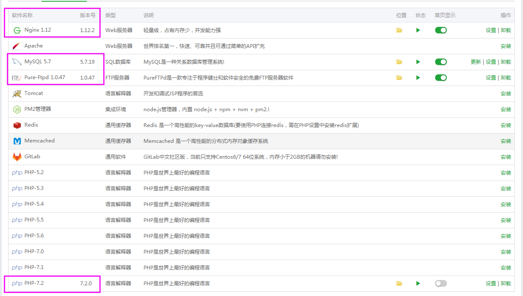Click 安装 to install PHP-5.6
This screenshot has height=296, width=523.
506,236
